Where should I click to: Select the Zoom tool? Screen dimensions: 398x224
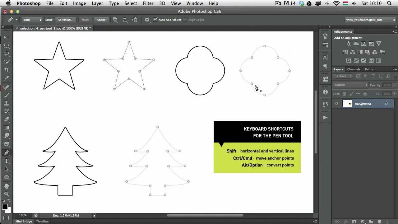7,194
